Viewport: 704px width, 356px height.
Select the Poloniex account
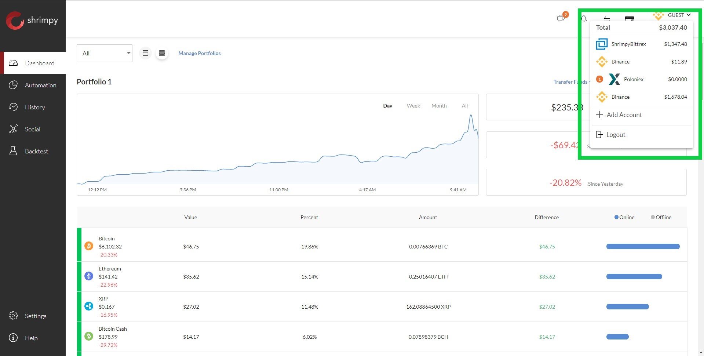641,79
